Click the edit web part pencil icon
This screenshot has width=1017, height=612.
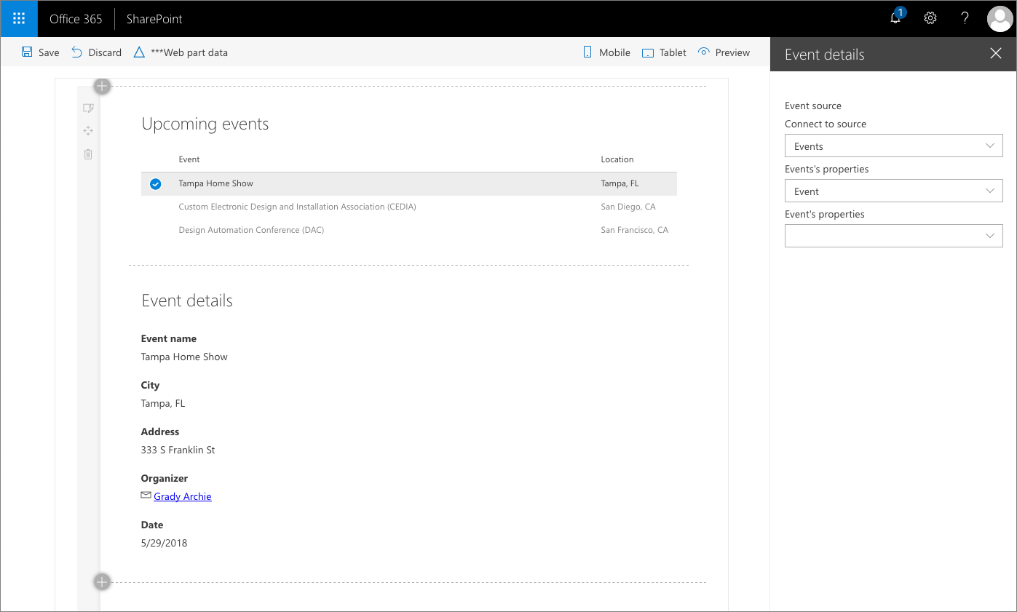tap(88, 108)
